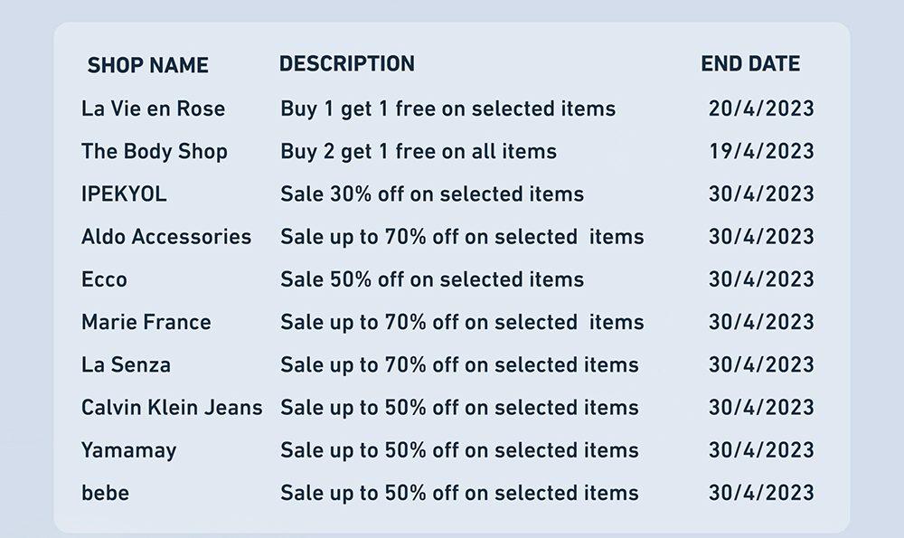Screen dimensions: 904x538
Task: Select Ecco's Sale 50% off description
Action: (432, 279)
